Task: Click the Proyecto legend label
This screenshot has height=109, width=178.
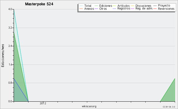Action: 164,6
